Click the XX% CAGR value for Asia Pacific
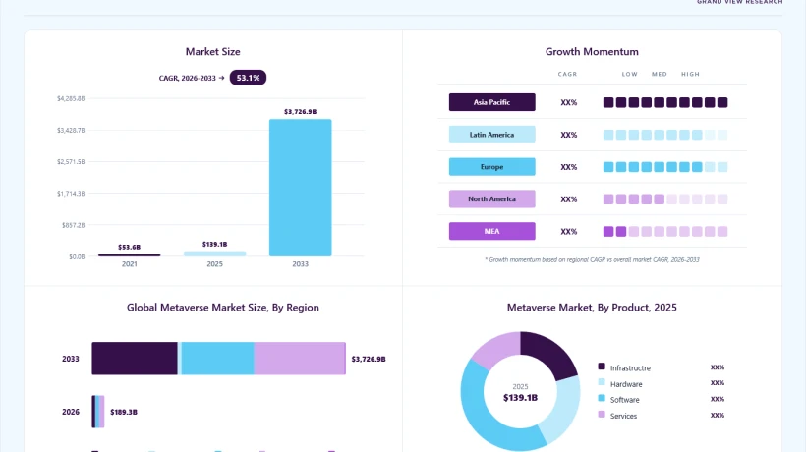Screen dimensions: 806x452 tap(568, 103)
